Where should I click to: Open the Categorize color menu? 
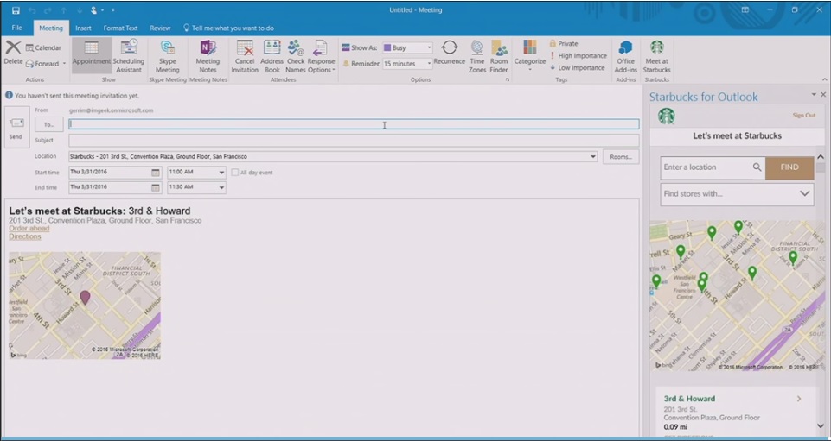529,55
